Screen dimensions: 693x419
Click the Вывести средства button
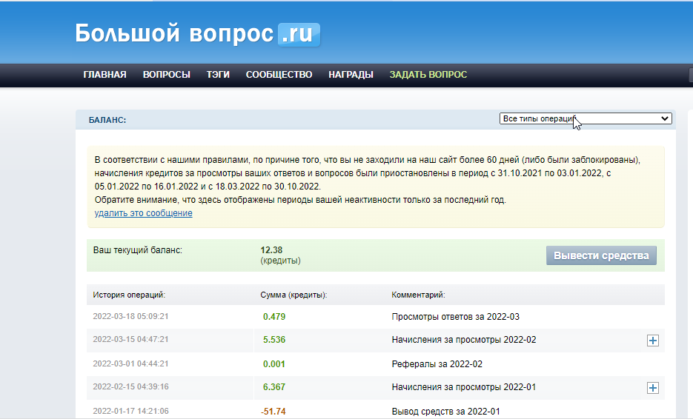(x=601, y=255)
